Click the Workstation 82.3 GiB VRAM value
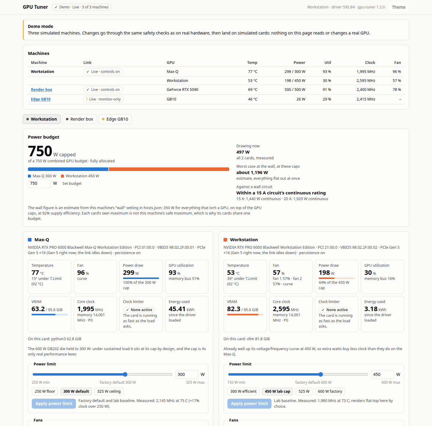Viewport: 432px width, 426px height. click(x=242, y=309)
